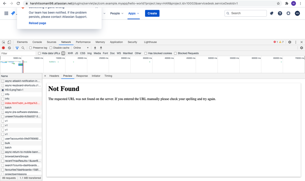
Task: Expand the People menu
Action: tap(117, 13)
